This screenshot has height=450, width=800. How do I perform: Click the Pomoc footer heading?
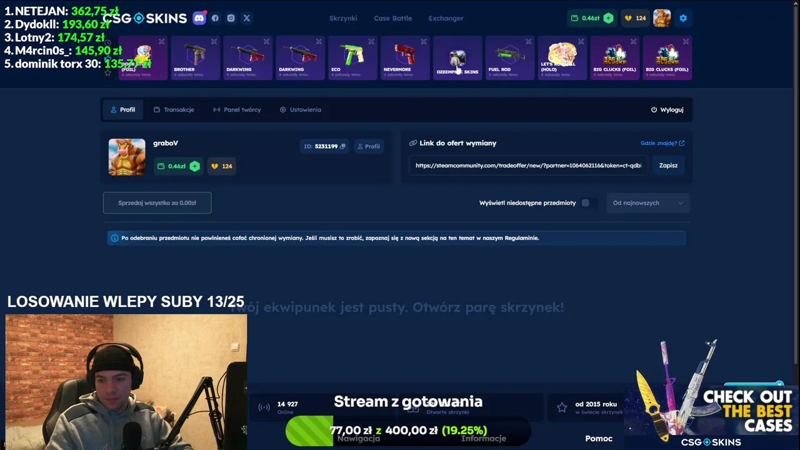coord(599,438)
